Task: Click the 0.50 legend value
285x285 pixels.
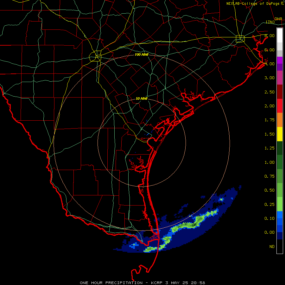Action: [x=269, y=190]
